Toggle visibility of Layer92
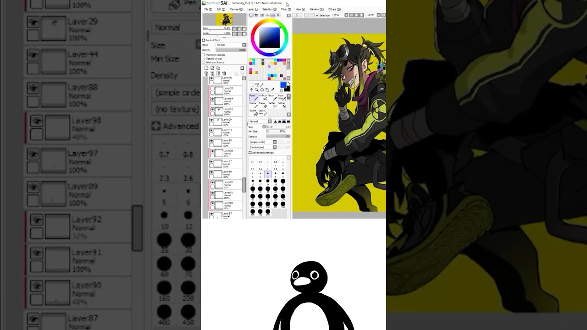587x330 pixels. coord(213,182)
